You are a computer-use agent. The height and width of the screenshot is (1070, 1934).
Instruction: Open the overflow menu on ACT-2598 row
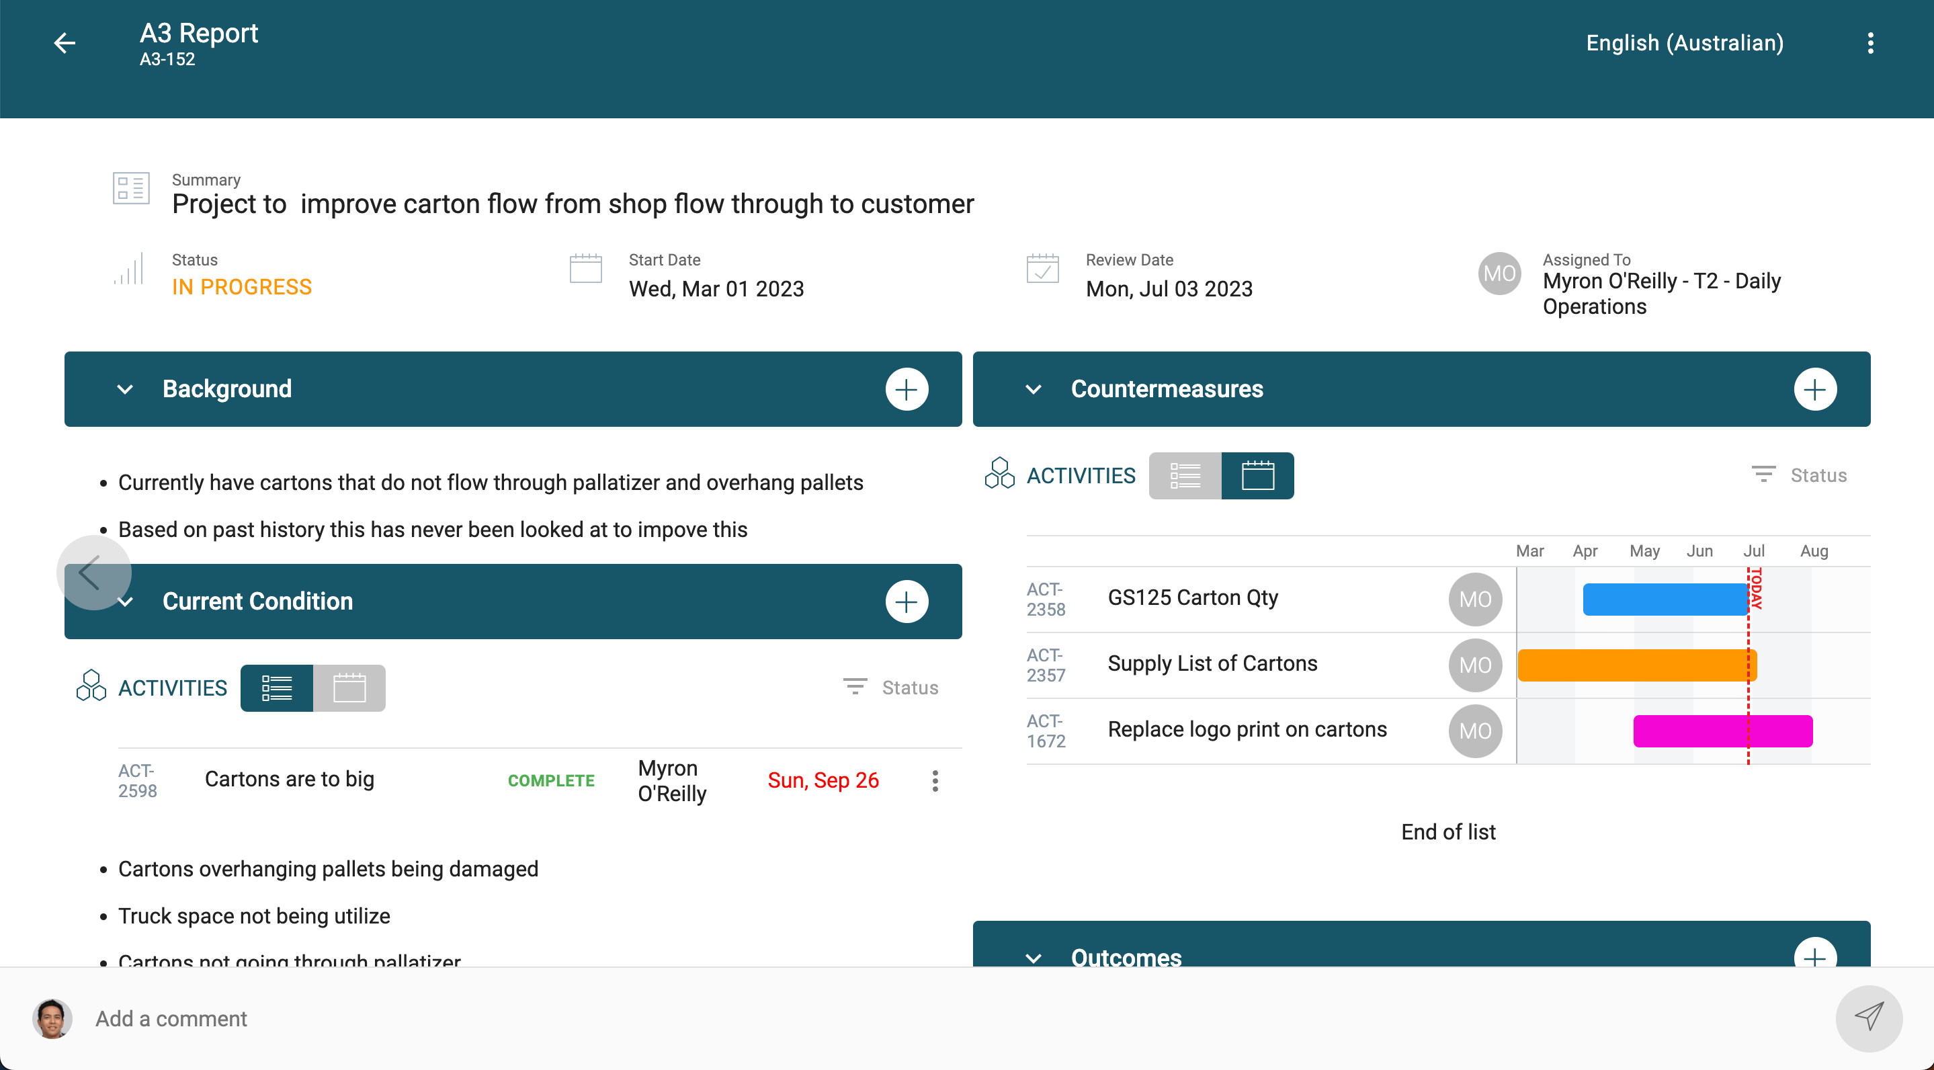[935, 780]
